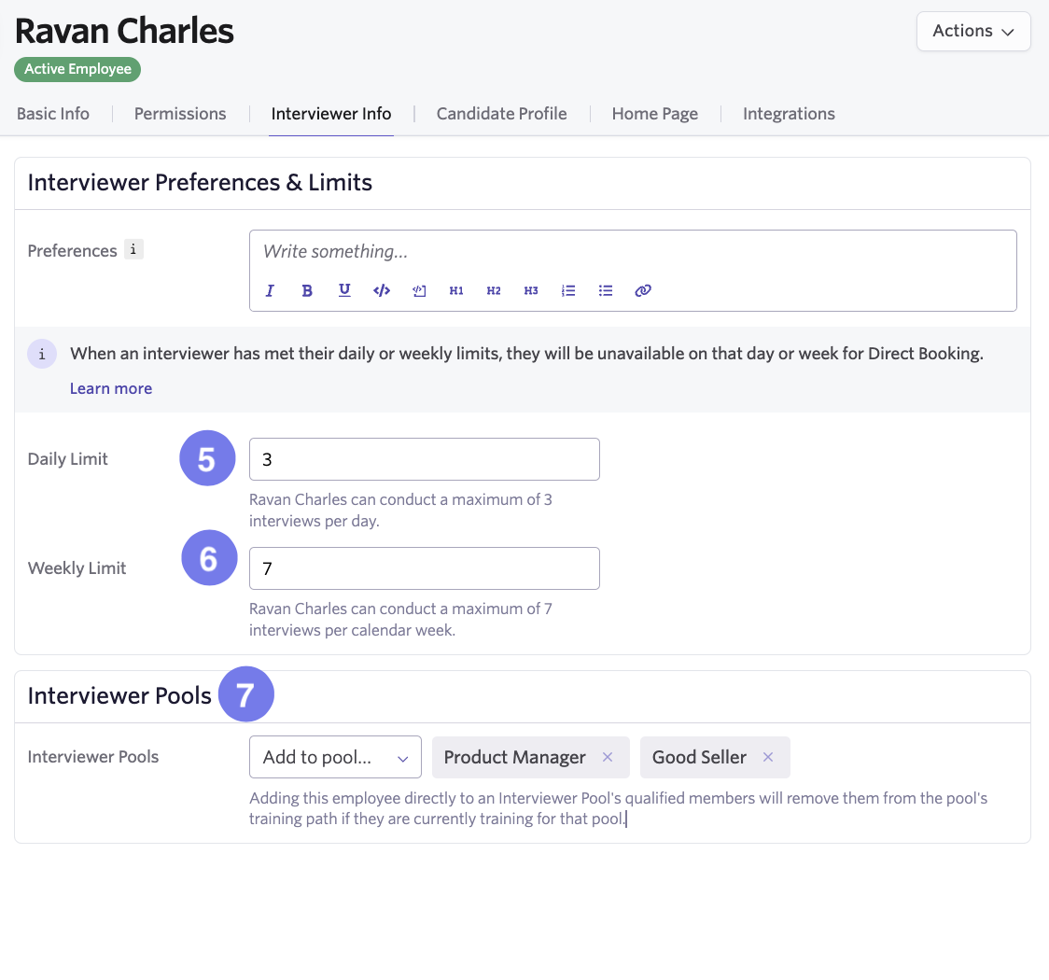
Task: Expand the Add to pool dropdown
Action: (x=335, y=757)
